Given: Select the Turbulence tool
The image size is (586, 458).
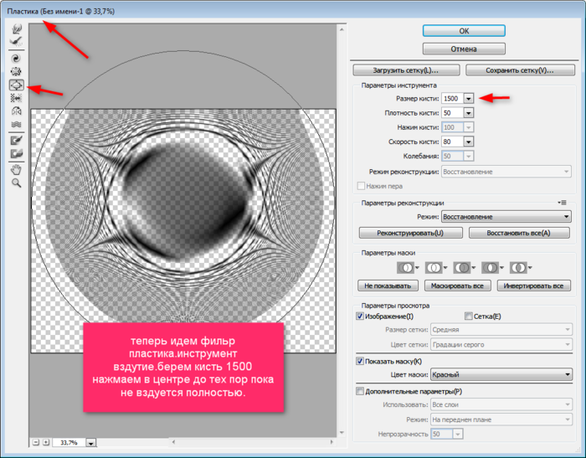Looking at the screenshot, I should [x=16, y=124].
